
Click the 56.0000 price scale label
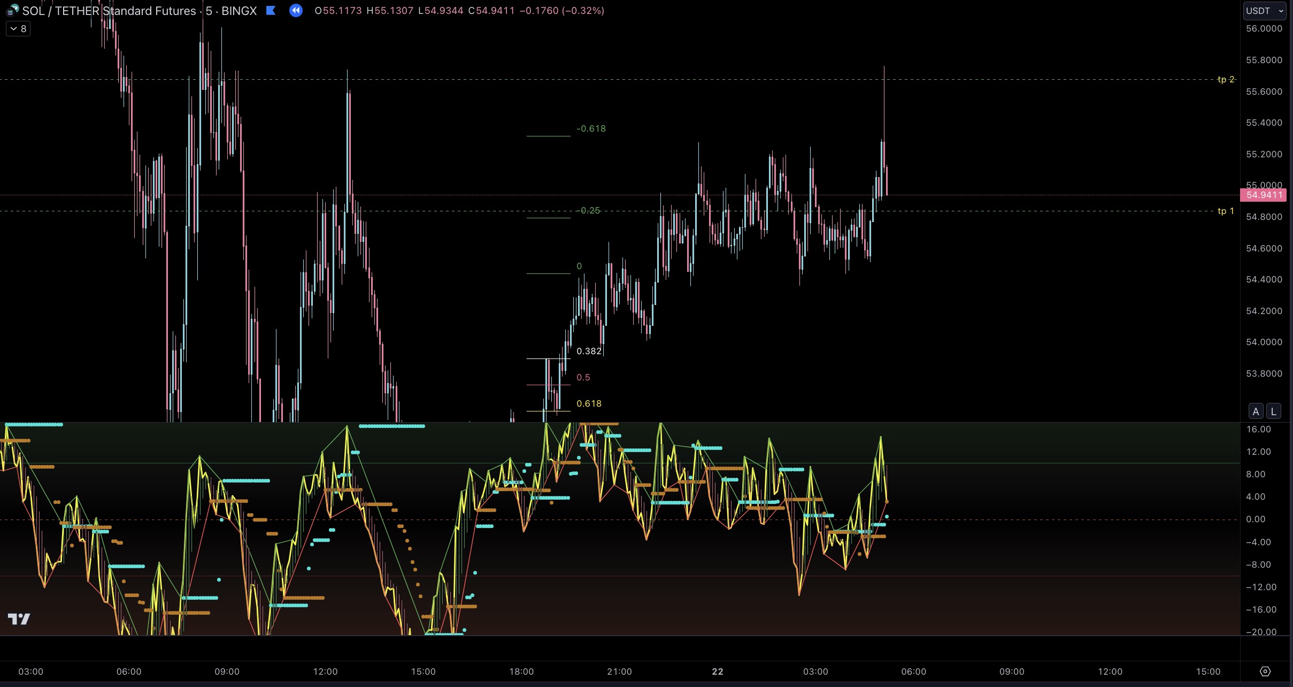tap(1264, 28)
